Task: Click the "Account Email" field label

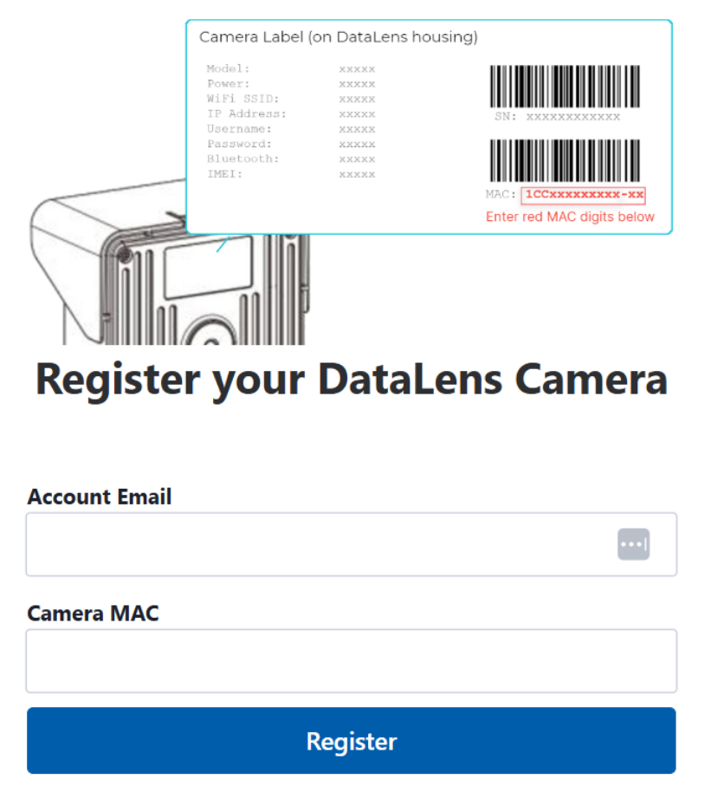Action: (x=100, y=497)
